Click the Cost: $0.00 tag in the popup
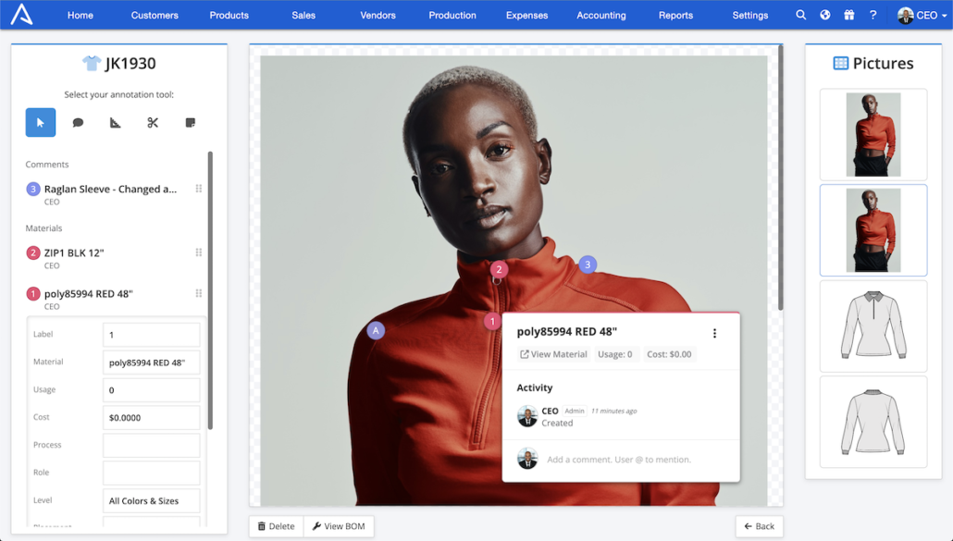The image size is (953, 541). click(669, 354)
